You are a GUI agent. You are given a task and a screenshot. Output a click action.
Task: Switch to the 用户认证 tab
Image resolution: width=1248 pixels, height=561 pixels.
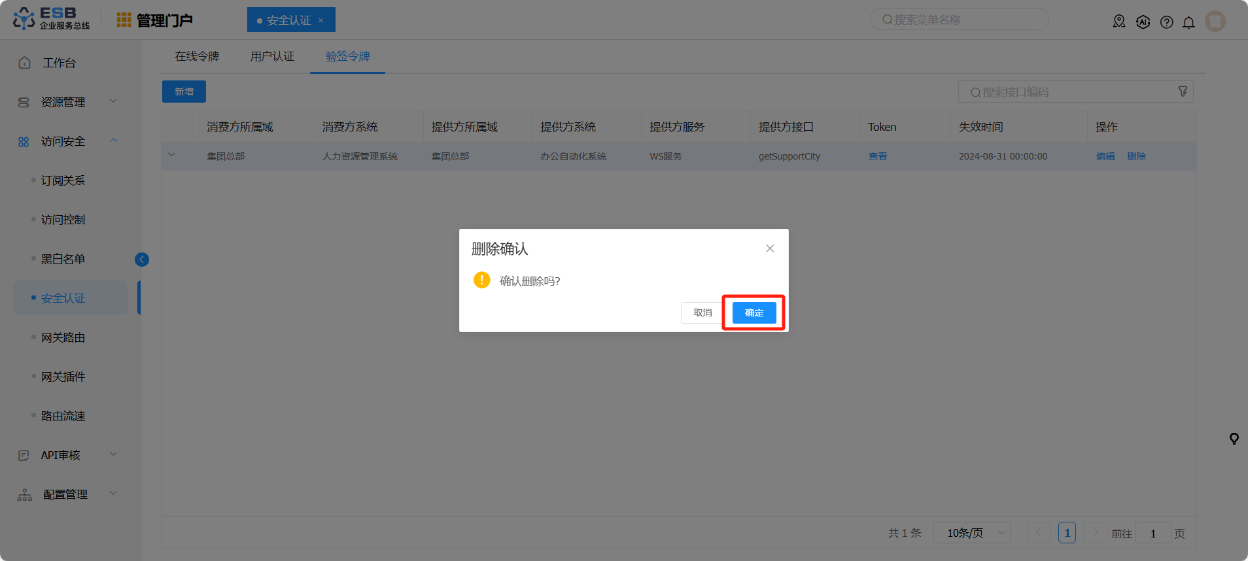272,57
